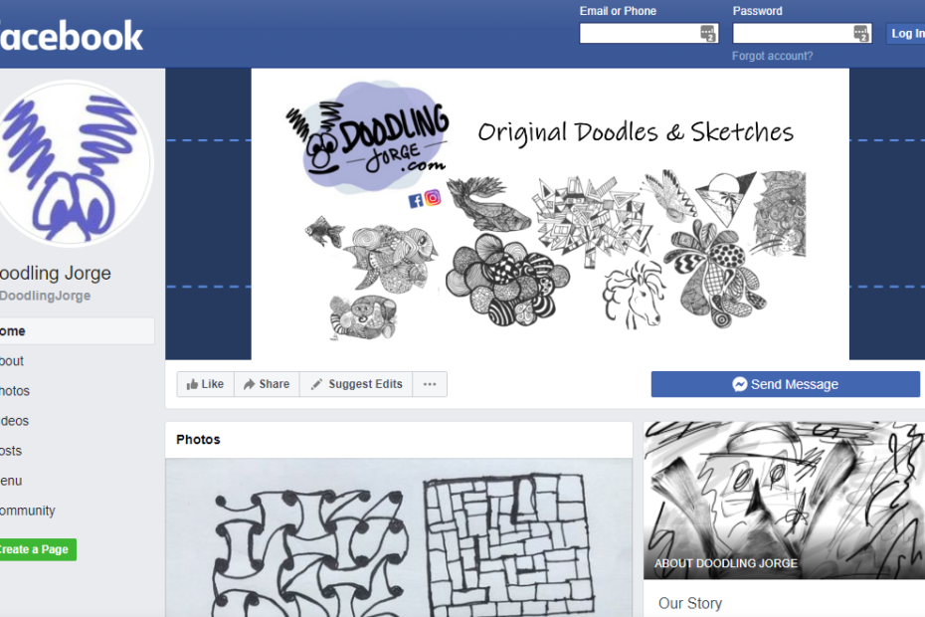Click the thumbs-up Like button
The image size is (925, 617).
click(x=205, y=384)
